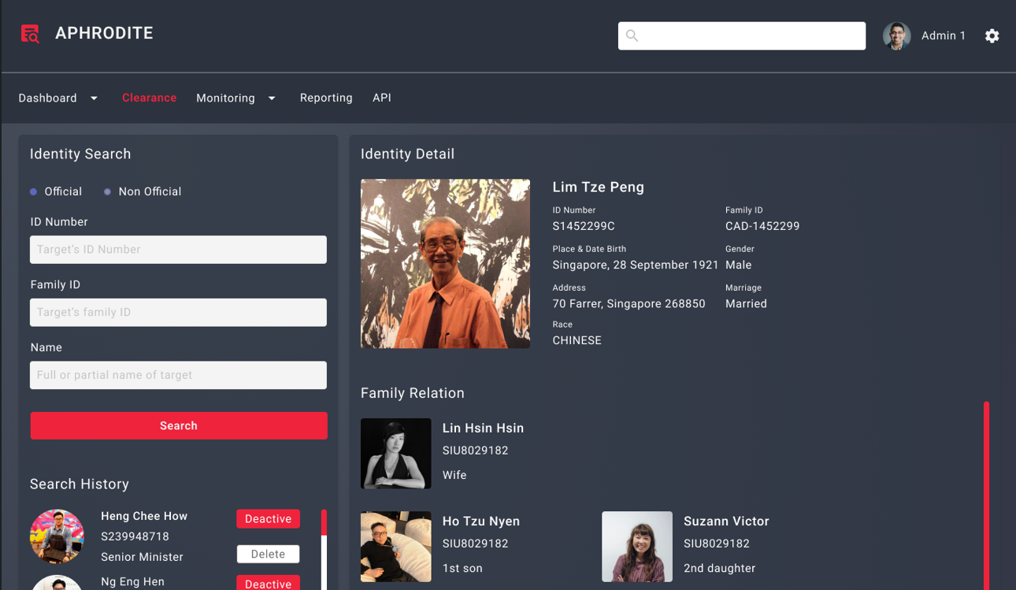
Task: Deactivate Heng Chee How entry
Action: (268, 518)
